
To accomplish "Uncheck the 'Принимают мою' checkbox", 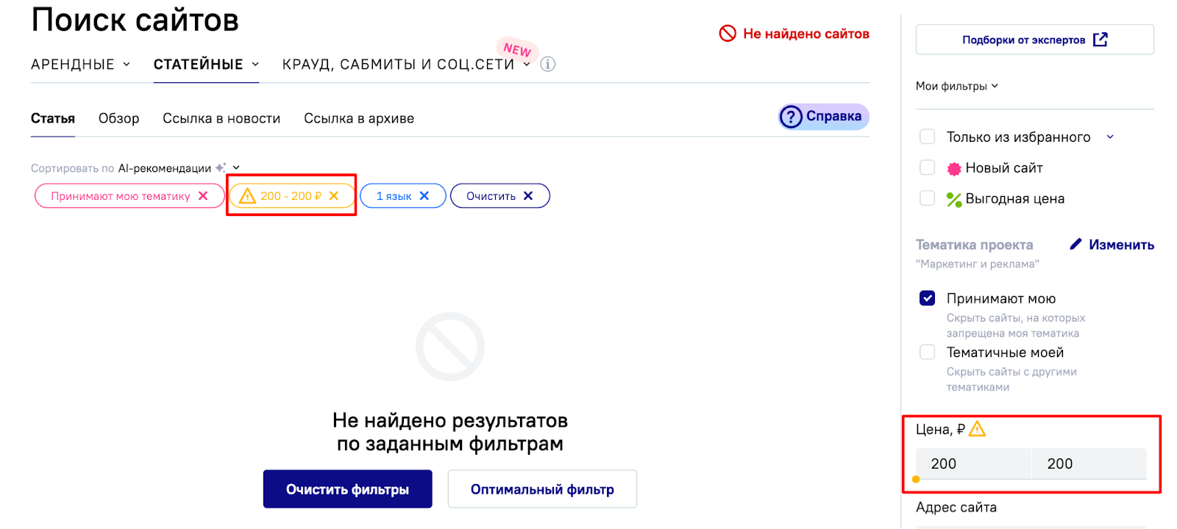I will point(928,298).
